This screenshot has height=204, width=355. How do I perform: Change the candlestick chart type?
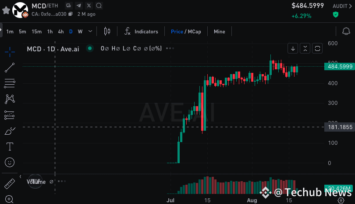pos(107,31)
